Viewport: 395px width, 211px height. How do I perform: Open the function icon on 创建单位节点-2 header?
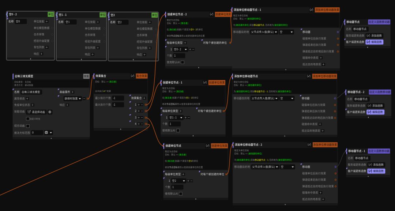[211, 14]
